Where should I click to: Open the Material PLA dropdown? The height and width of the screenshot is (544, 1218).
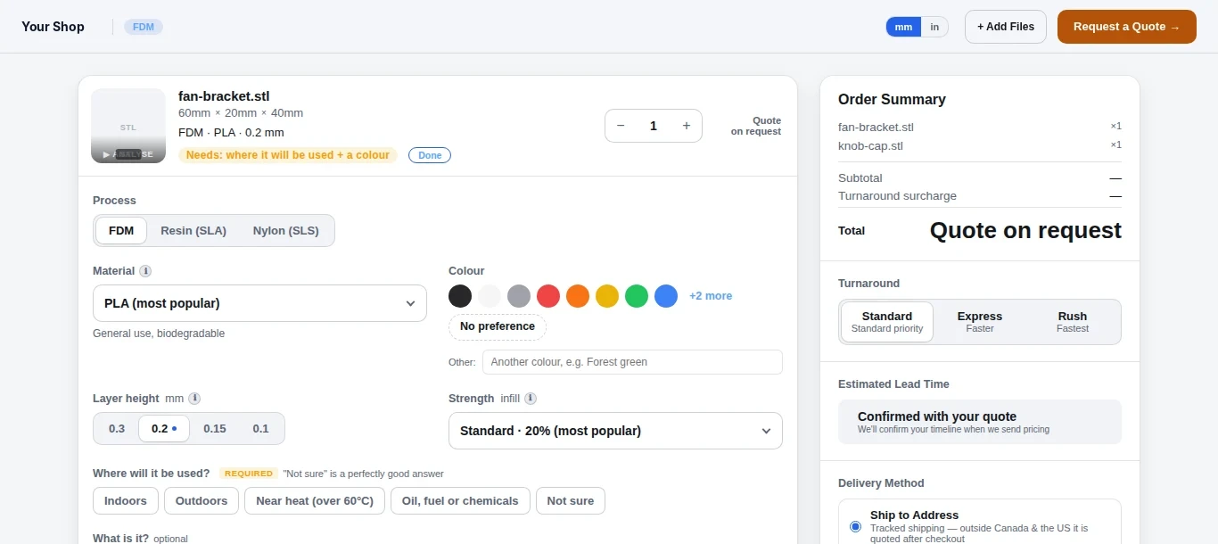point(259,303)
